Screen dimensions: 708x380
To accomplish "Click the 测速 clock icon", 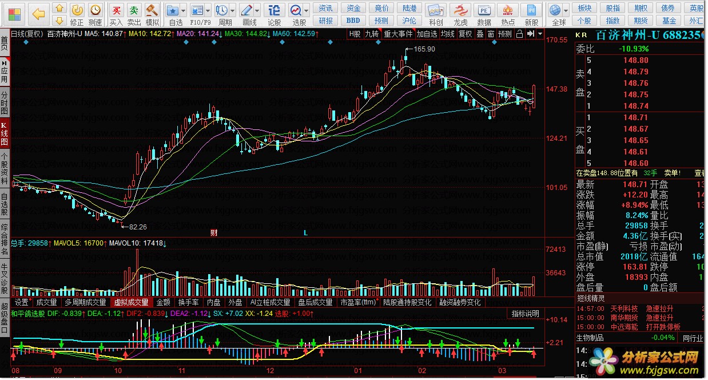I will (x=96, y=10).
